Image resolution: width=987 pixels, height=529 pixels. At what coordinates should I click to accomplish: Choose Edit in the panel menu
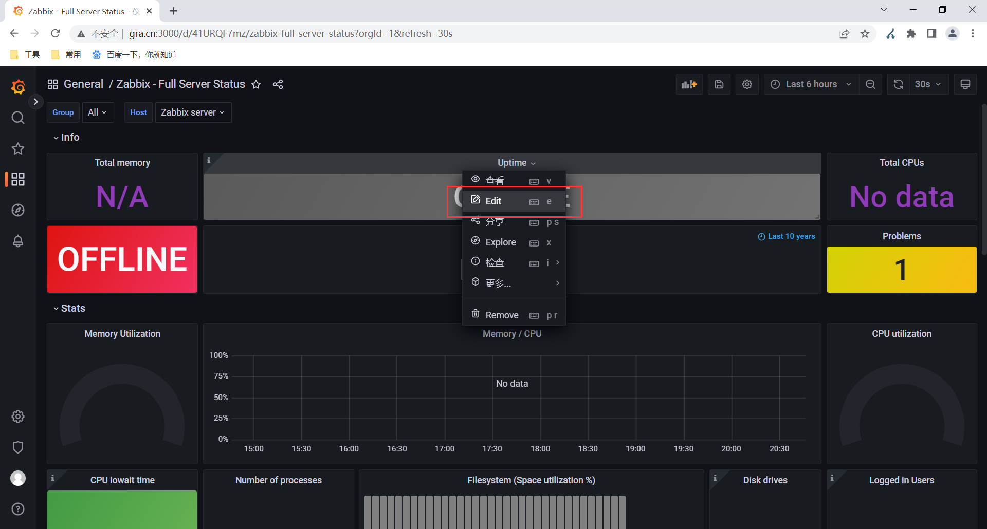pos(514,201)
